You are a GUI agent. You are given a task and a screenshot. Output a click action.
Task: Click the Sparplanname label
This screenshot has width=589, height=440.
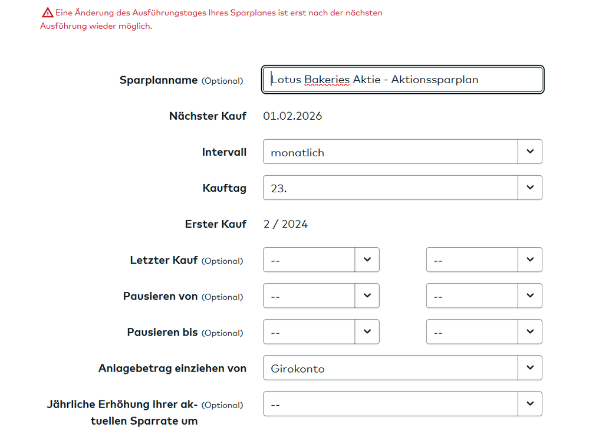click(x=159, y=80)
